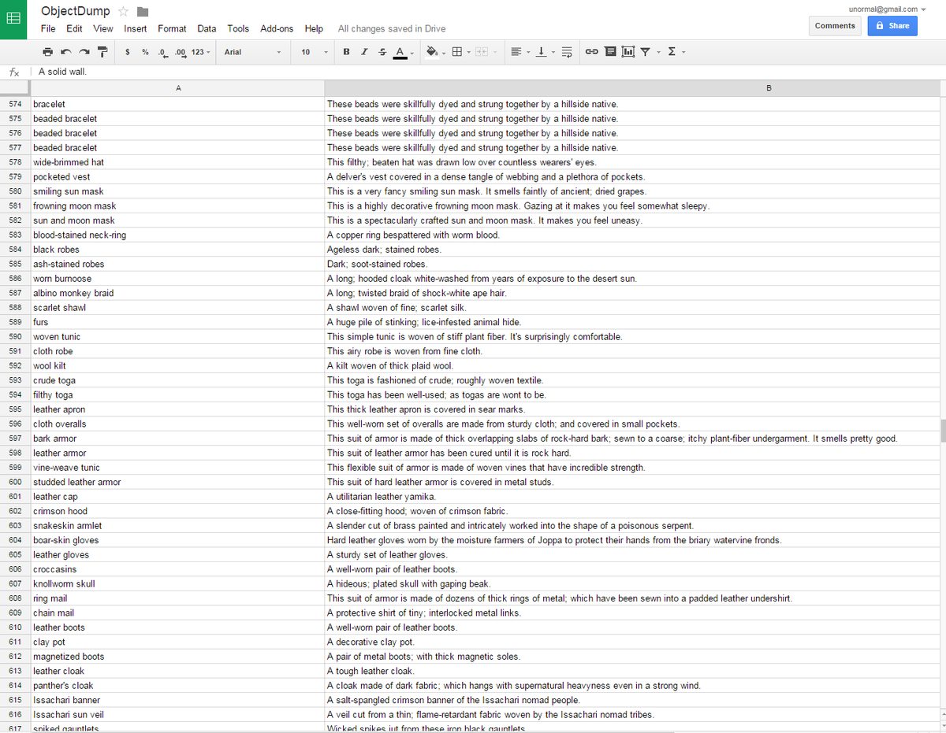Screen dimensions: 946x733
Task: Insert a link
Action: [591, 52]
